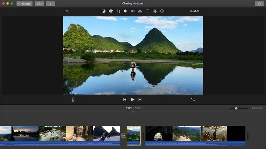Open the speed adjustment speedometer
This screenshot has width=266, height=149.
[x=147, y=11]
